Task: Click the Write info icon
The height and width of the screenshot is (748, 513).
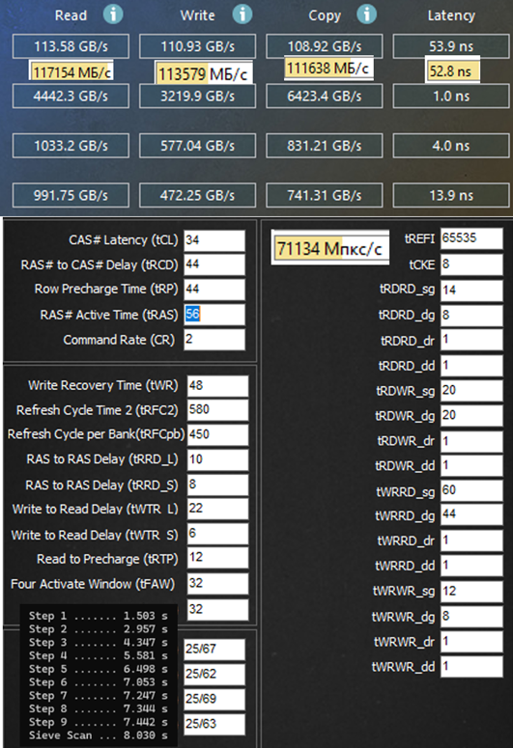Action: coord(242,14)
